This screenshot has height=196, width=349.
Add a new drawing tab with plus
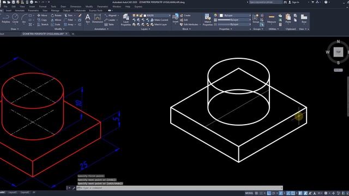point(73,34)
